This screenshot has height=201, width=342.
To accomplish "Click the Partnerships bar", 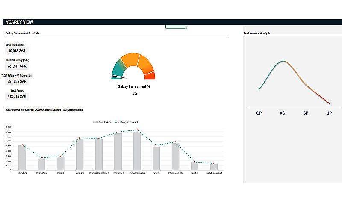I will 41,164.
